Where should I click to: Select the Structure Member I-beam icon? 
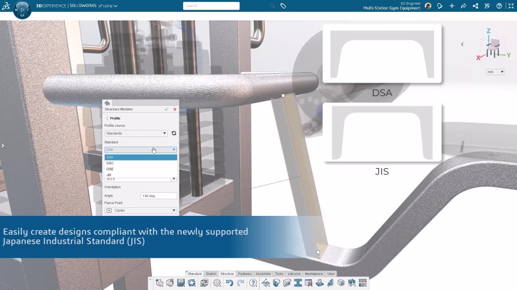click(x=298, y=283)
